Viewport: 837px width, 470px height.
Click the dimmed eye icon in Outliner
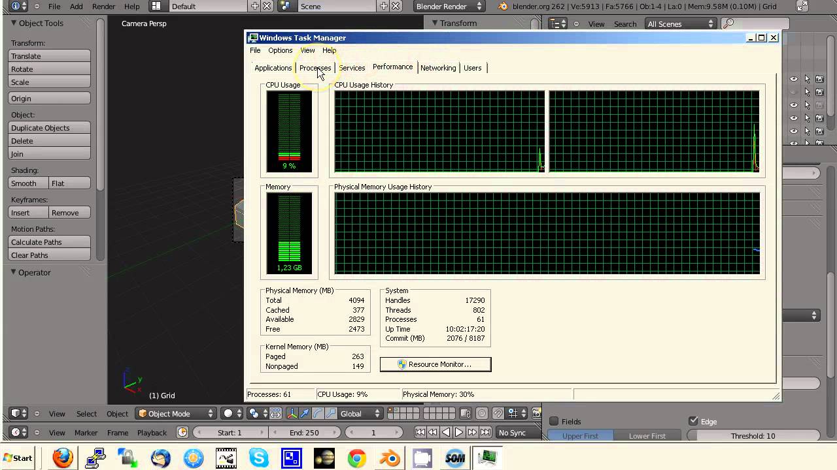pyautogui.click(x=794, y=92)
